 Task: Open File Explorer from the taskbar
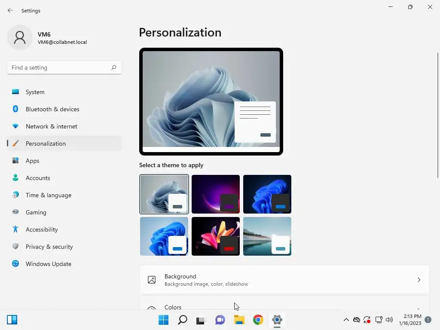pos(239,320)
